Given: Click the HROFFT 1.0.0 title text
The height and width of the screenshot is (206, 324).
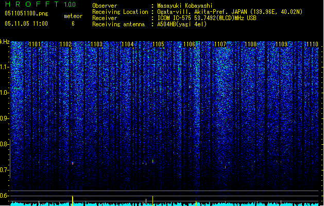Looking at the screenshot, I should pos(41,4).
